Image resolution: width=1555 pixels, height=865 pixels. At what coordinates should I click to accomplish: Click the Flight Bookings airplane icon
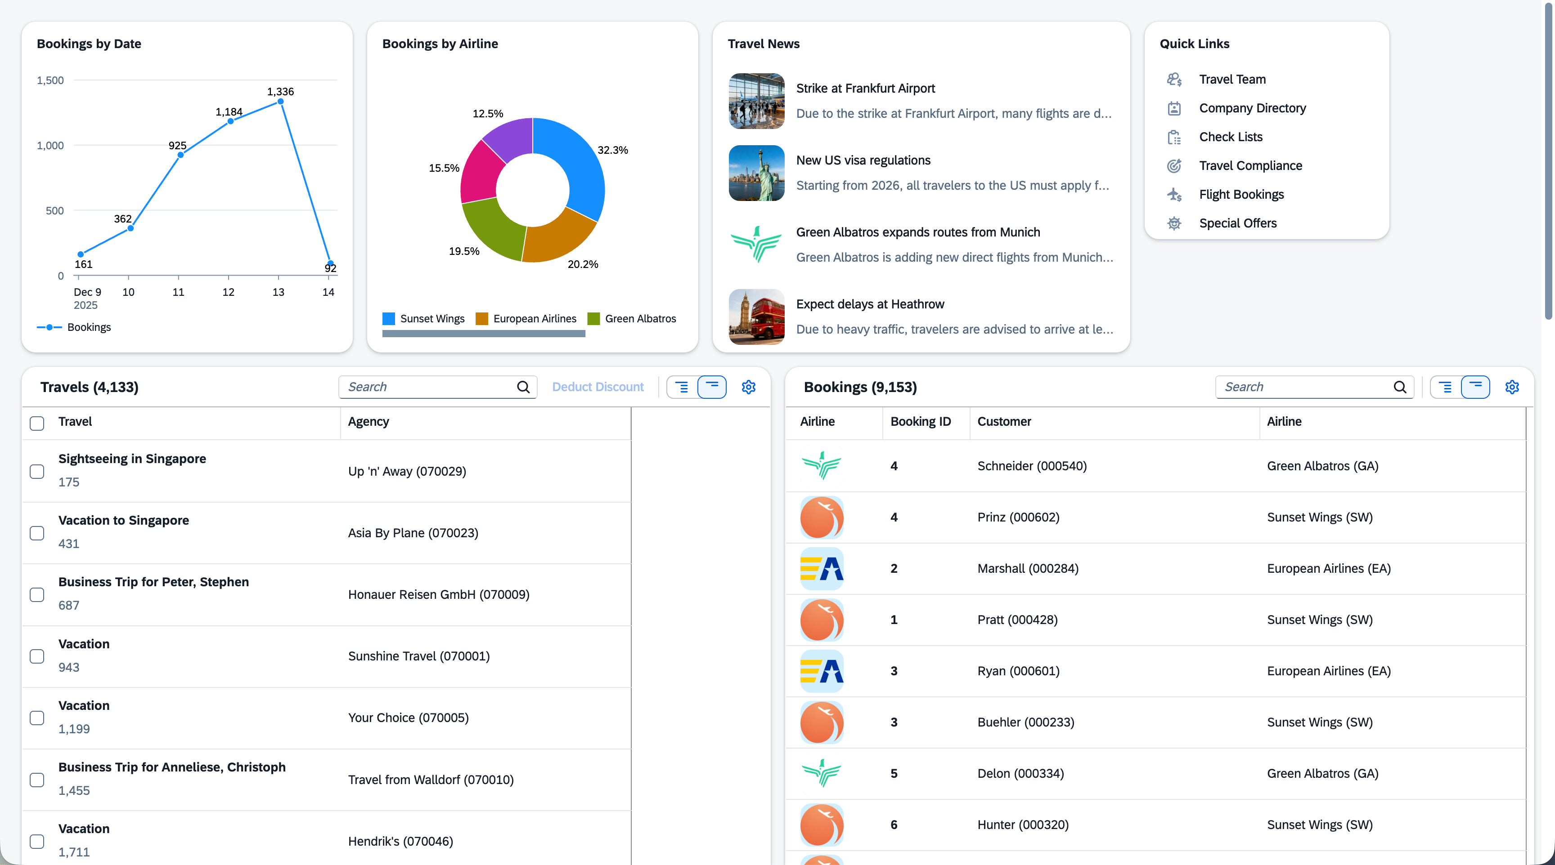click(x=1174, y=195)
